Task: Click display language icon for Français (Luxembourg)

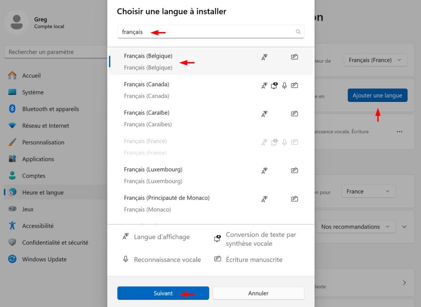Action: click(264, 171)
